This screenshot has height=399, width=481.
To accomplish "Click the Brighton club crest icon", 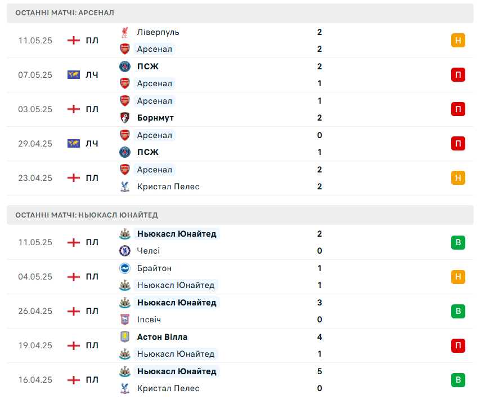I will [x=124, y=268].
